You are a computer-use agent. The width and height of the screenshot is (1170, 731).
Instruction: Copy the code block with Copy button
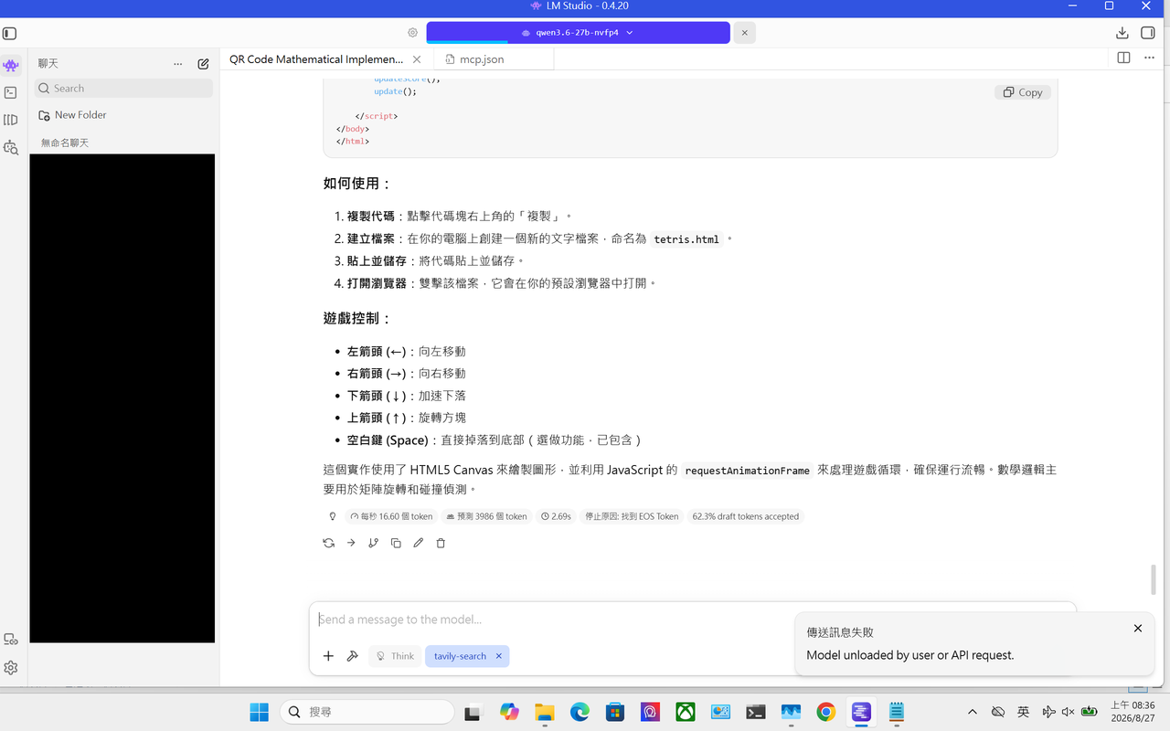tap(1023, 92)
